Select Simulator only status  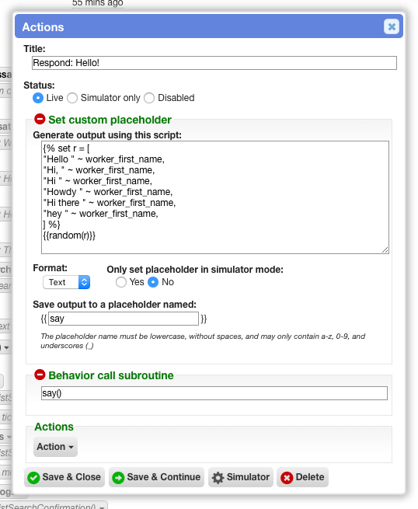coord(72,98)
